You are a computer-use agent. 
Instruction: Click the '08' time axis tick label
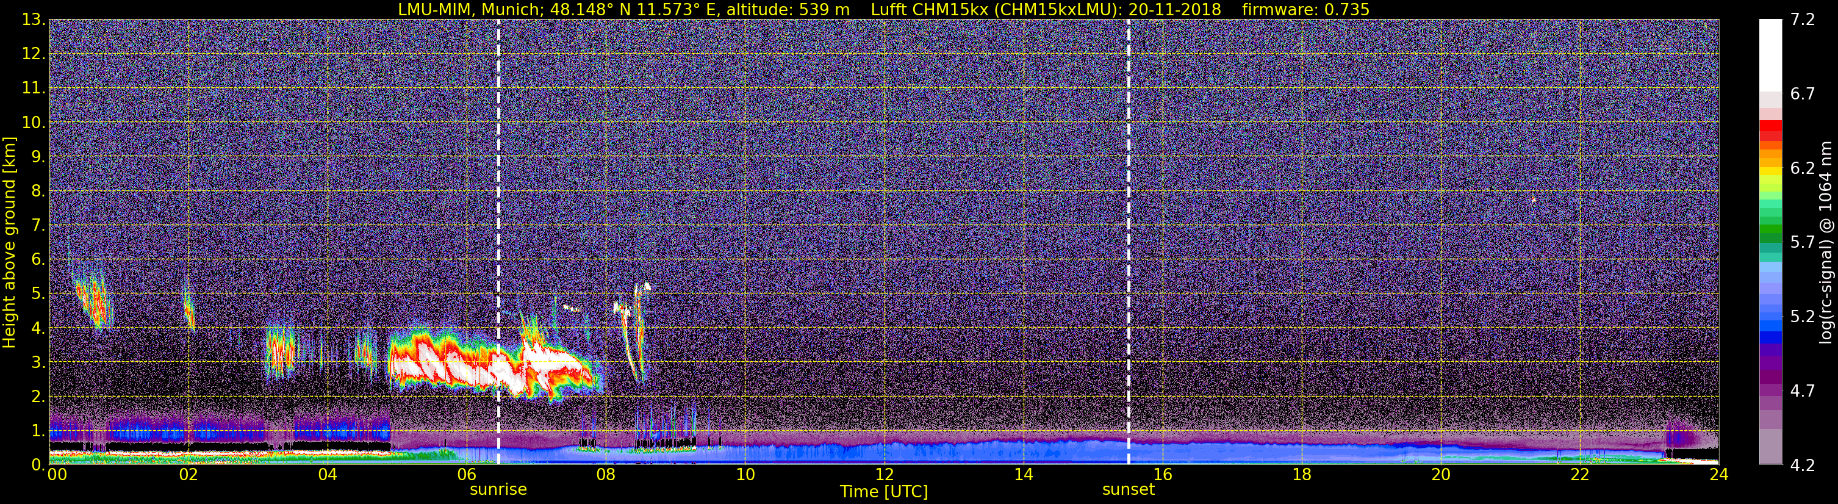click(x=606, y=475)
